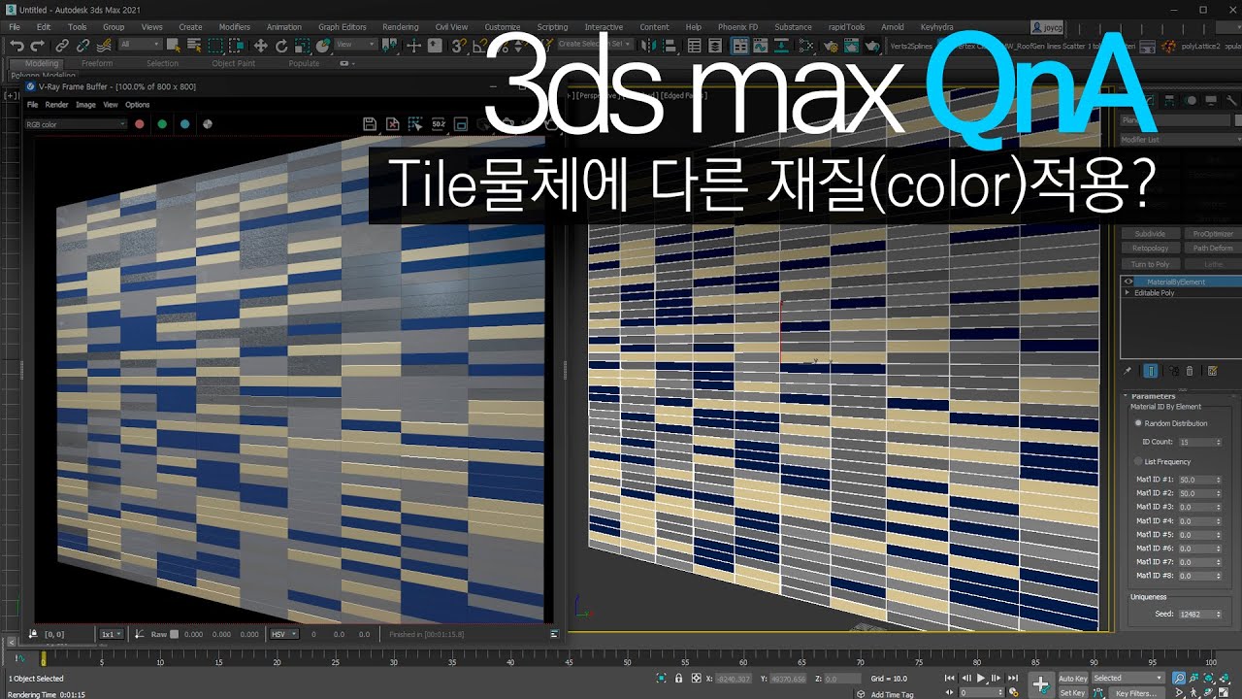Activate the Select and Place tool
1242x699 pixels.
point(323,45)
